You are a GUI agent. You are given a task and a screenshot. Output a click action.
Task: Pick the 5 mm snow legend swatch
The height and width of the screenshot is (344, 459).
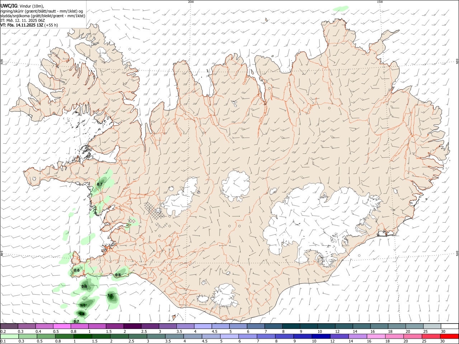coord(237,326)
